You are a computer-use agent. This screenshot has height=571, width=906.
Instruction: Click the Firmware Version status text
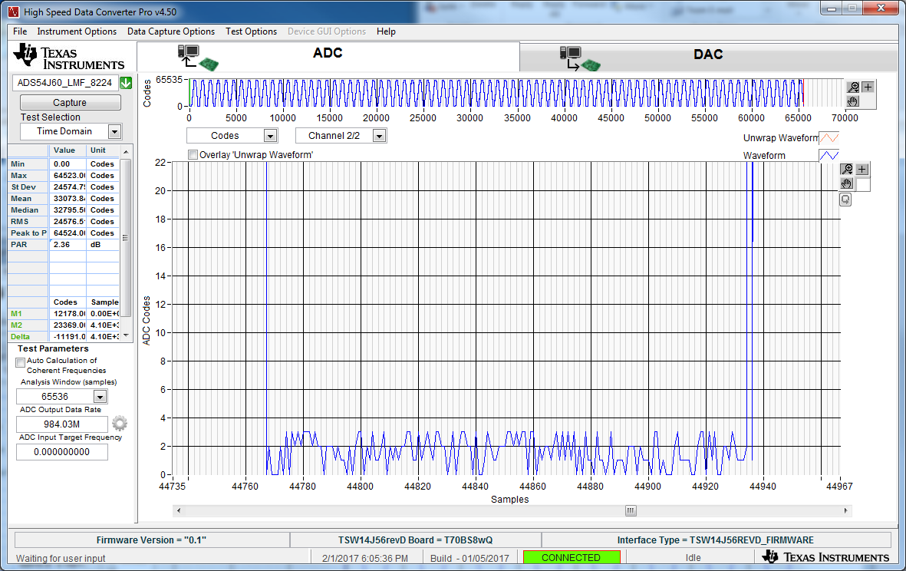(x=151, y=540)
